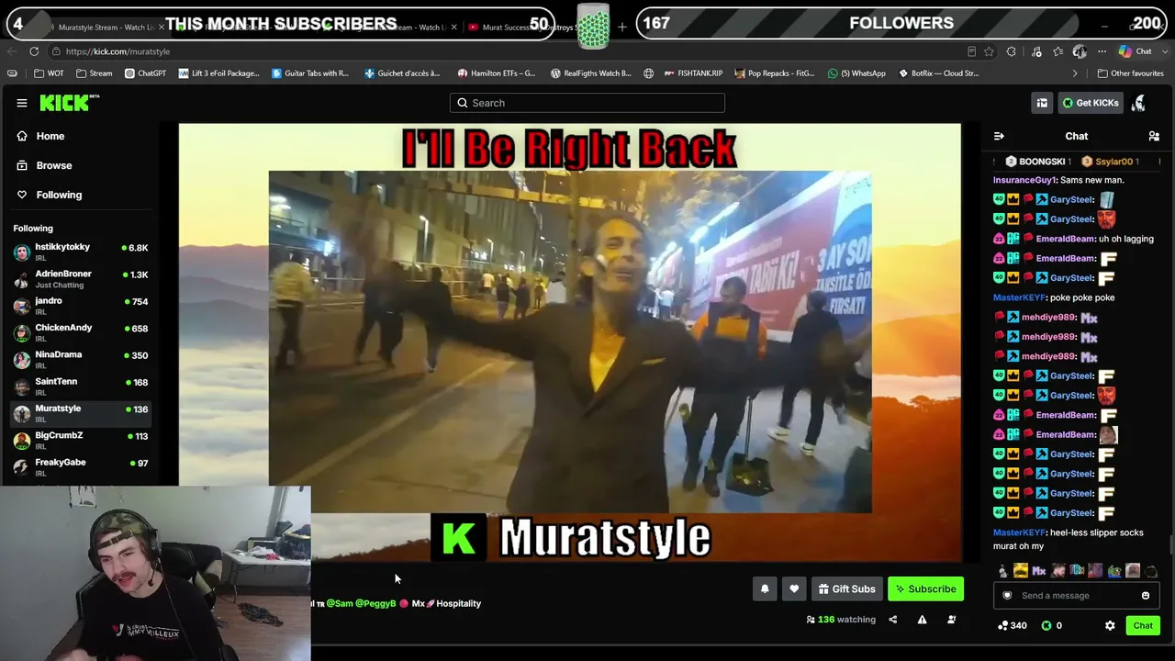The image size is (1175, 661).
Task: Click the browser address bar URL
Action: pyautogui.click(x=117, y=51)
